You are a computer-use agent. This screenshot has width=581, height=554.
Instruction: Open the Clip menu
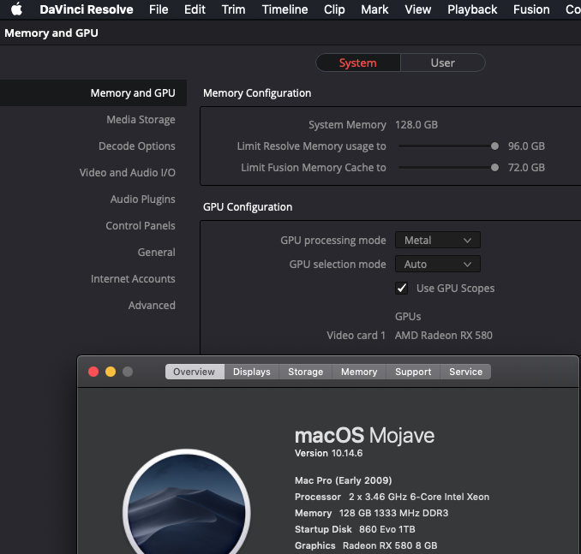[x=334, y=9]
